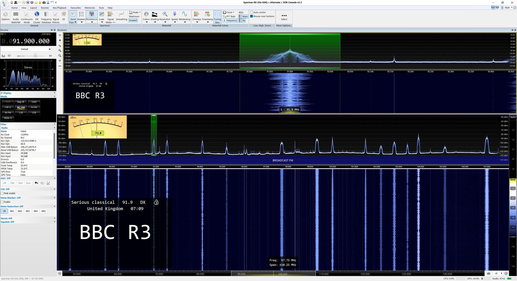This screenshot has height=281, width=517.
Task: Click the Tuning Bars icon
Action: point(217,17)
